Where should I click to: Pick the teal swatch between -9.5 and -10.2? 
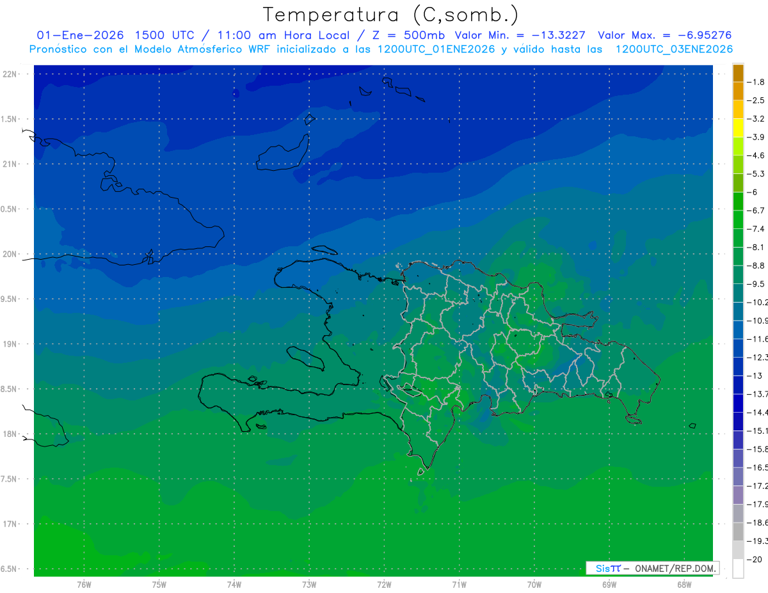738,292
